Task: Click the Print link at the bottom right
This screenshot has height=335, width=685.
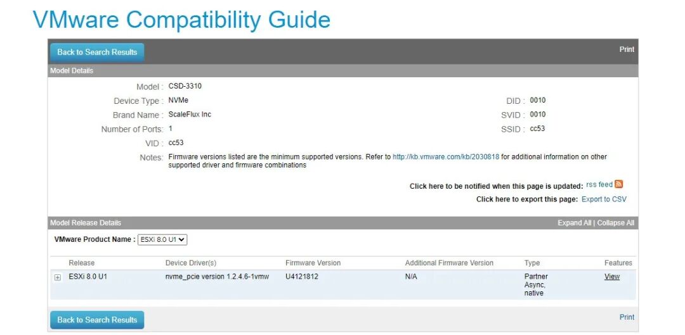Action: (x=627, y=317)
